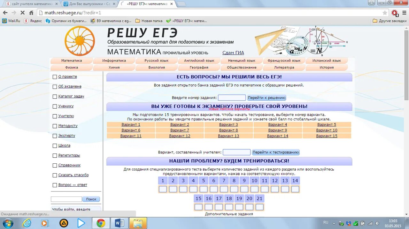Image resolution: width=409 pixels, height=229 pixels.
Task: Open the Вопрос — ответ sidebar link
Action: [73, 185]
